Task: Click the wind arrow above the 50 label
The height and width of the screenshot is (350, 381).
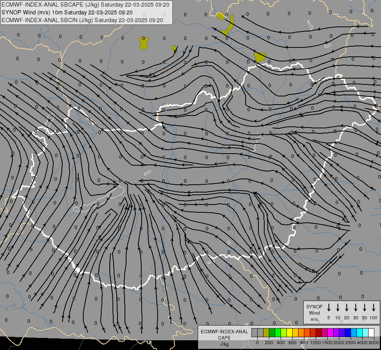Action: [365, 308]
